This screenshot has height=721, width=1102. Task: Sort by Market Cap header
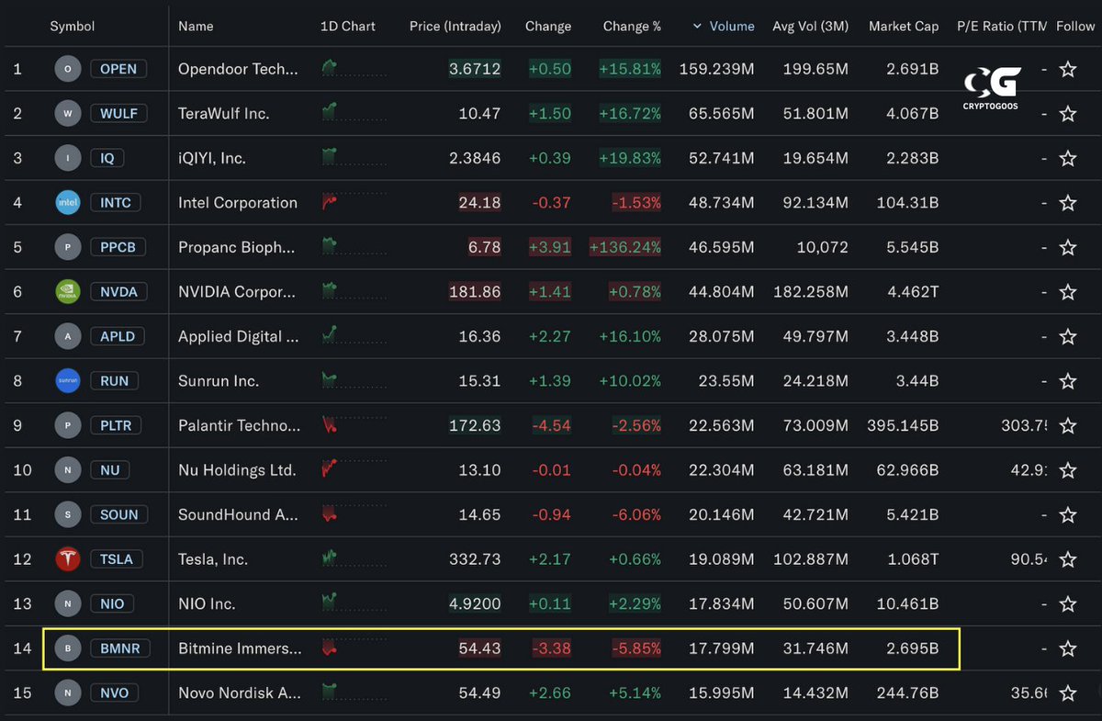pyautogui.click(x=904, y=27)
